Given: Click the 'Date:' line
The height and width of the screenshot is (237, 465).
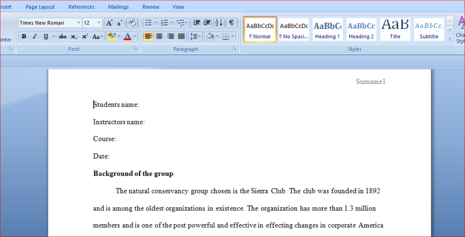Looking at the screenshot, I should point(101,156).
